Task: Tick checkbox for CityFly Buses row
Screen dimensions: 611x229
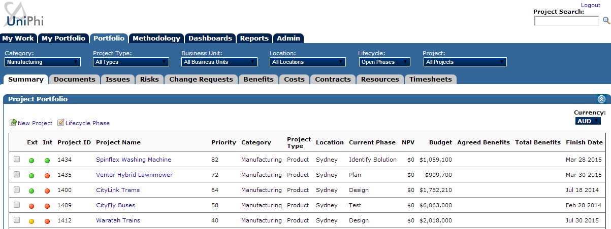Action: [x=17, y=205]
